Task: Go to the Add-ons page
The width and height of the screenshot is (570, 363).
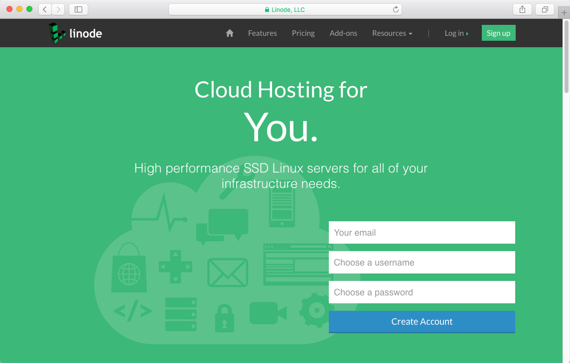Action: (x=343, y=33)
